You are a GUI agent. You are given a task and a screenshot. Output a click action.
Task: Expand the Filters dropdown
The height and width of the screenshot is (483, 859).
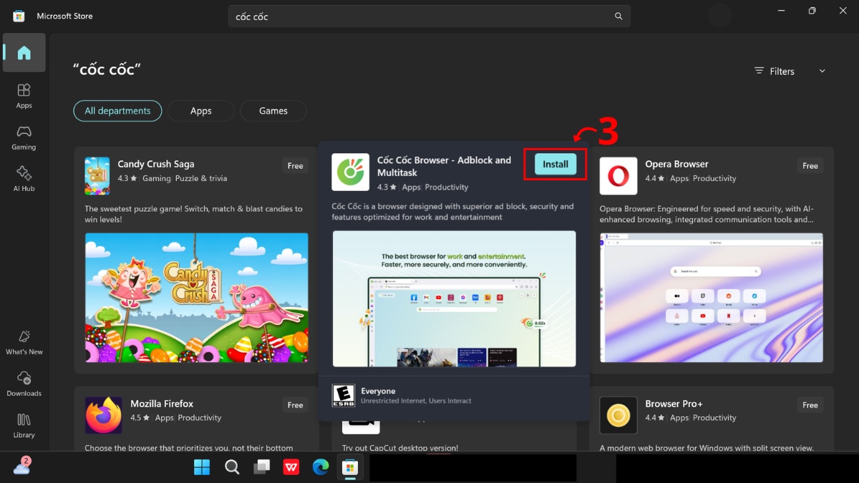[x=790, y=71]
